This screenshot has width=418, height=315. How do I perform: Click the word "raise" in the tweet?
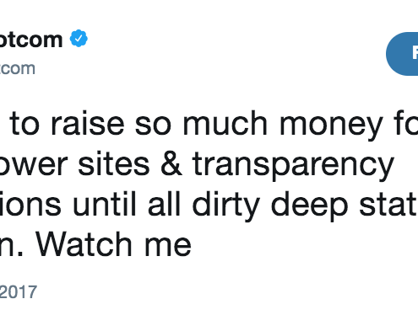pyautogui.click(x=87, y=124)
